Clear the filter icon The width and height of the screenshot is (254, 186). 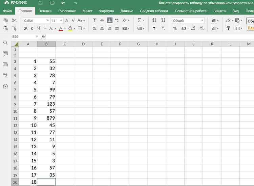click(x=163, y=28)
